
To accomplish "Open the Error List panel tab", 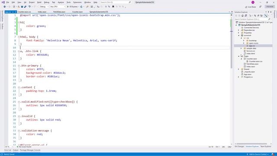I will 8,150.
